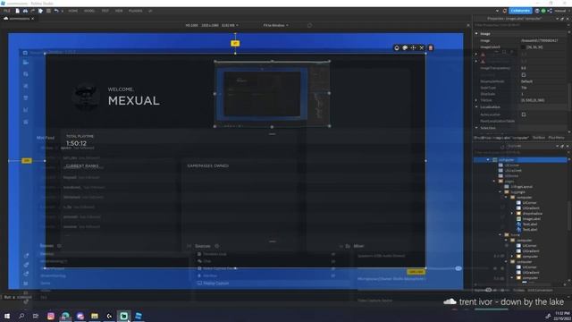Open the HOME ribbon tab
Screen dimensions: 572x322
(x=73, y=11)
